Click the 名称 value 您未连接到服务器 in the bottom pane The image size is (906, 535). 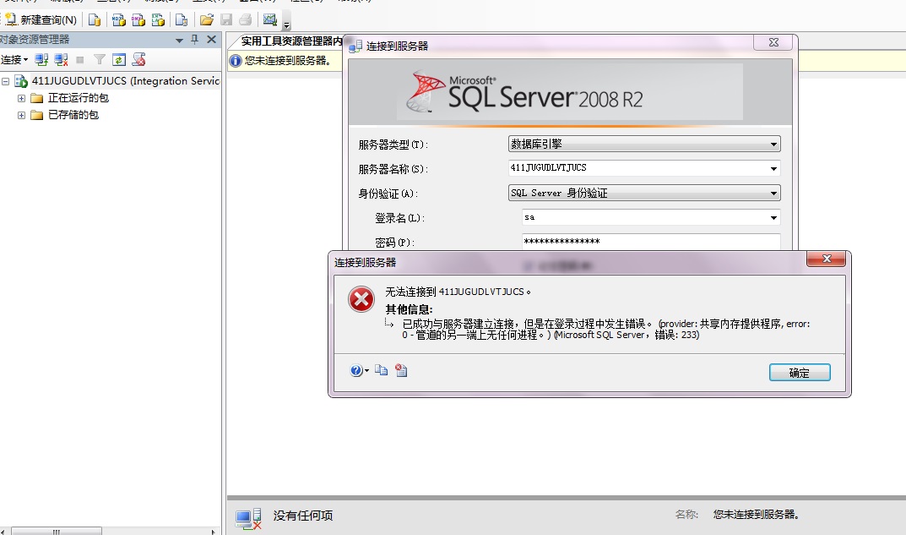pos(756,514)
